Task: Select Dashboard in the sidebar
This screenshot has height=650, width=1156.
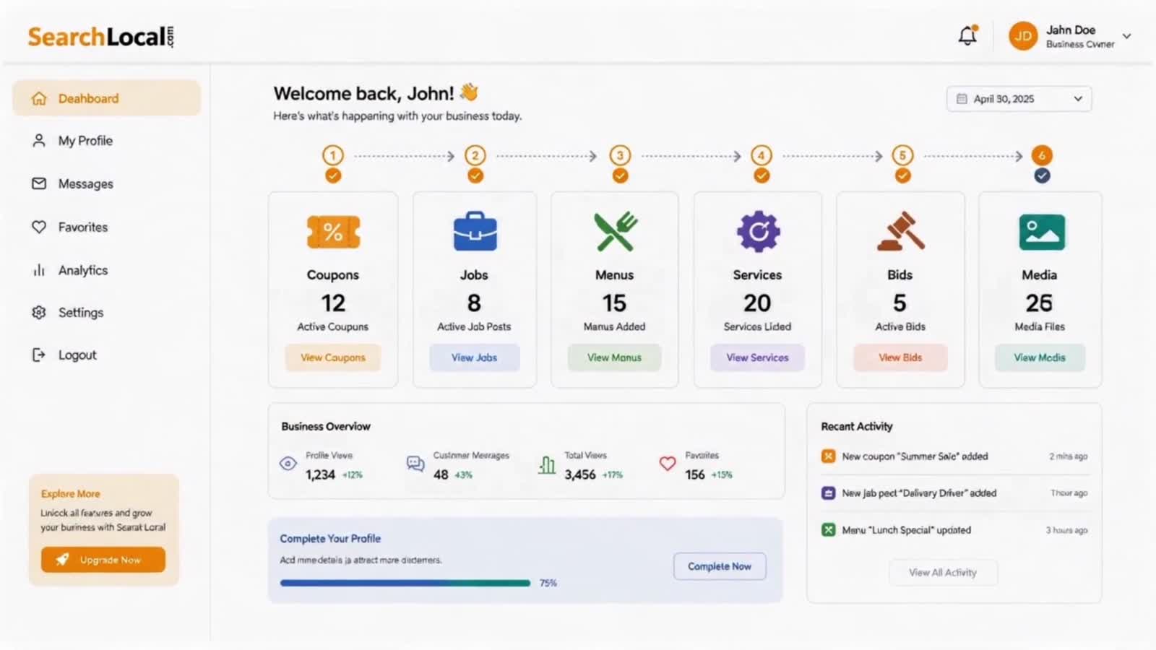Action: (x=106, y=98)
